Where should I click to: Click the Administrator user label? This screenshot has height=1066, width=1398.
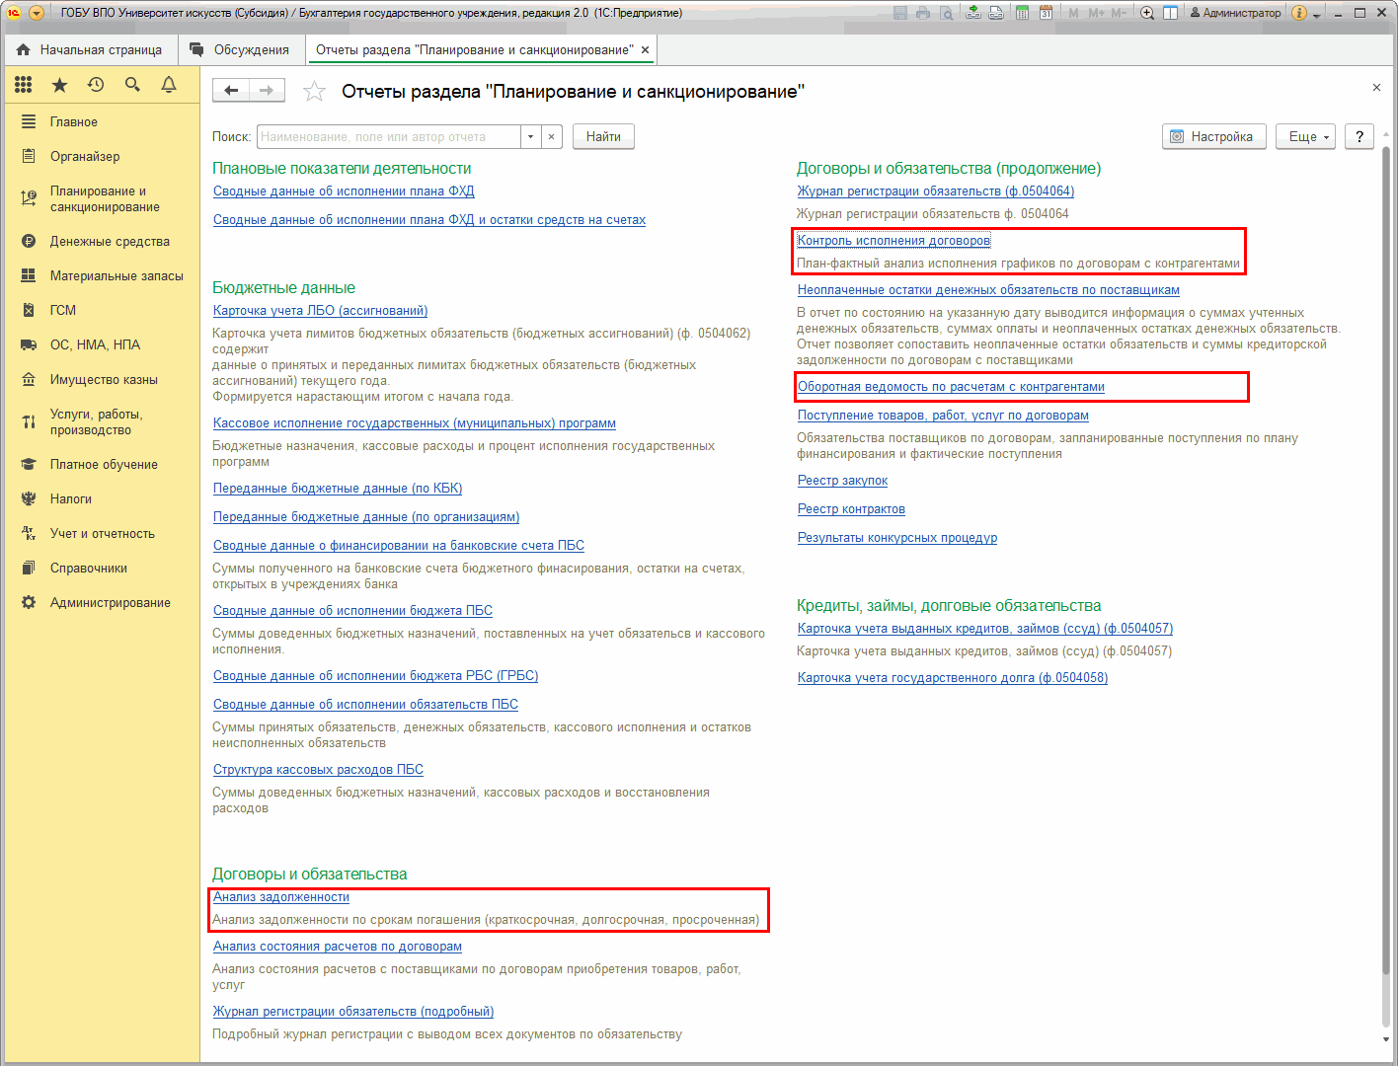click(1235, 13)
